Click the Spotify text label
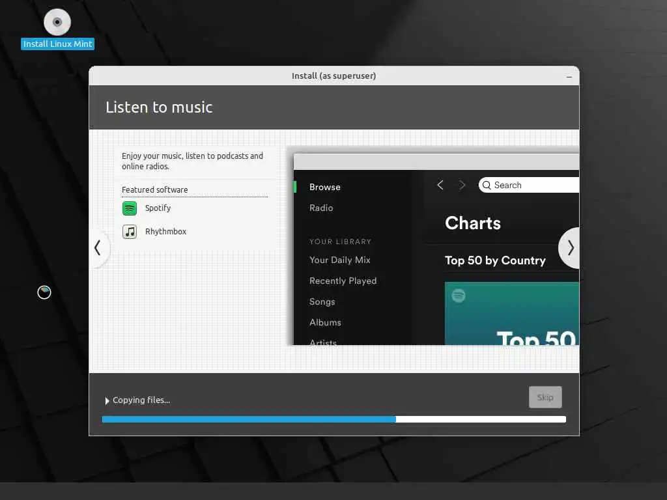 (x=158, y=208)
